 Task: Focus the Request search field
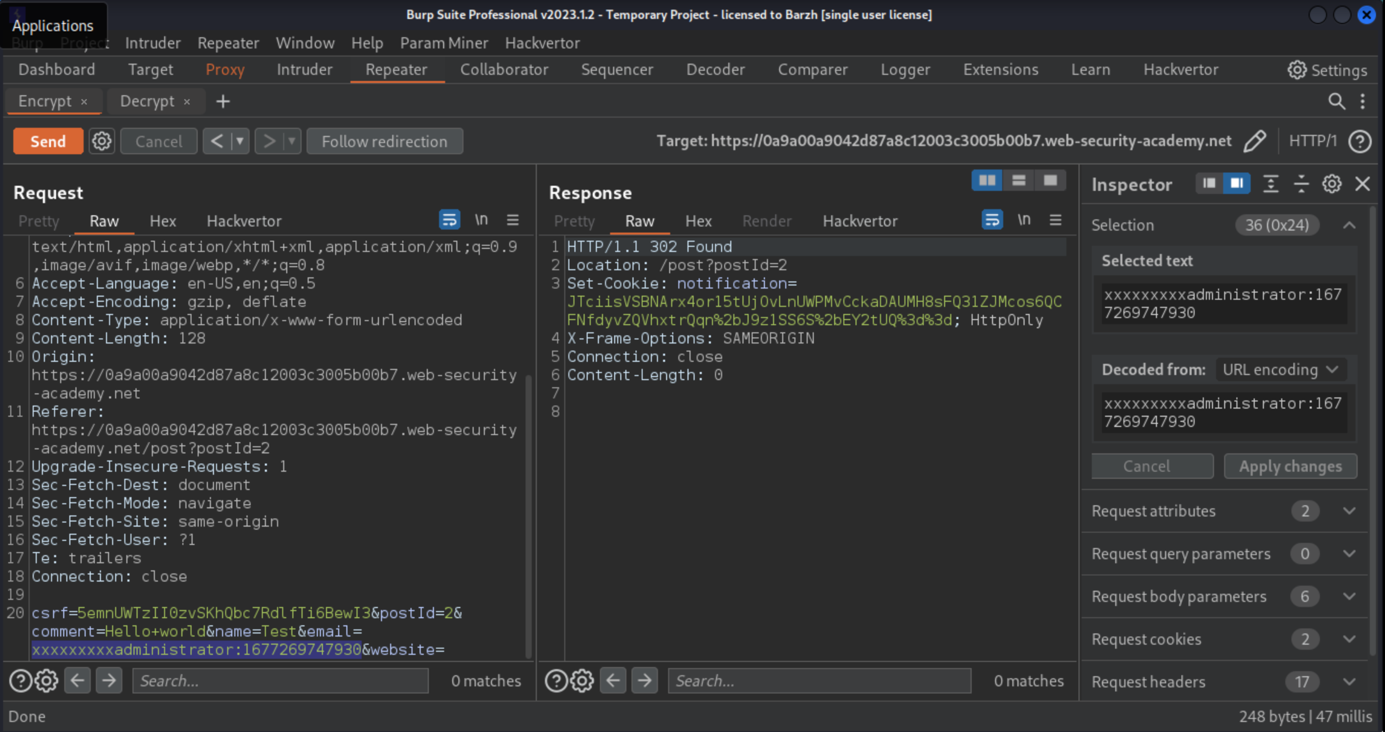tap(280, 681)
